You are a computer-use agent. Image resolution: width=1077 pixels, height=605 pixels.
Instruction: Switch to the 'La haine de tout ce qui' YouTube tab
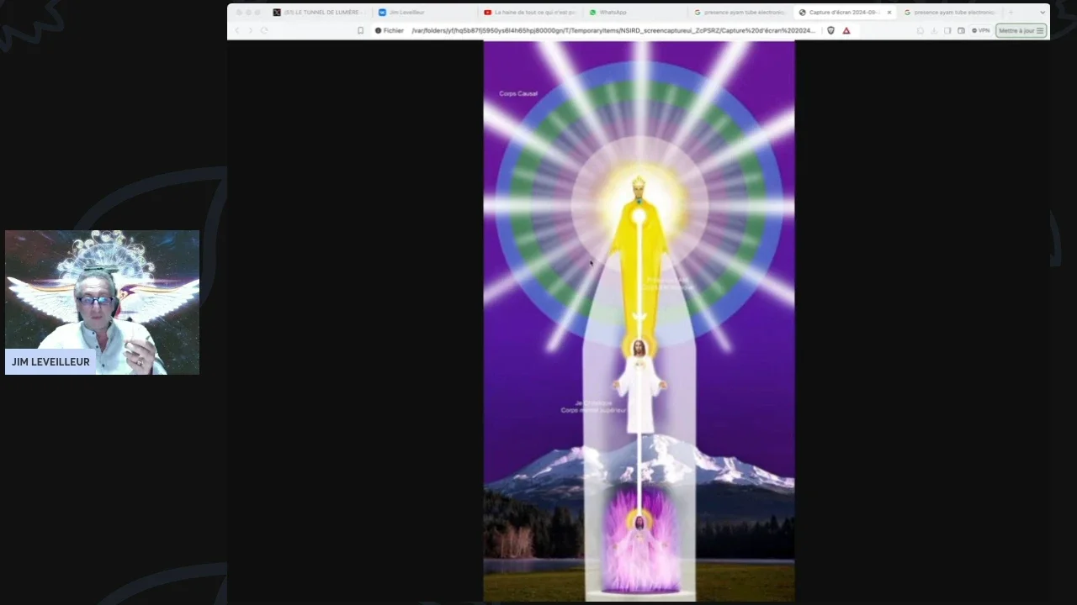(530, 13)
